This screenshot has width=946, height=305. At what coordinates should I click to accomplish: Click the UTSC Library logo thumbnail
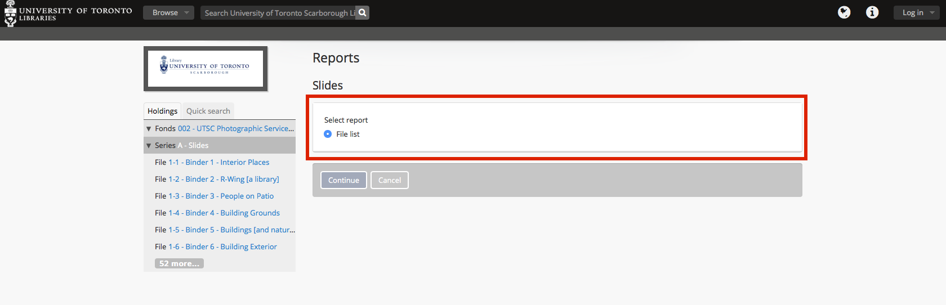click(206, 69)
